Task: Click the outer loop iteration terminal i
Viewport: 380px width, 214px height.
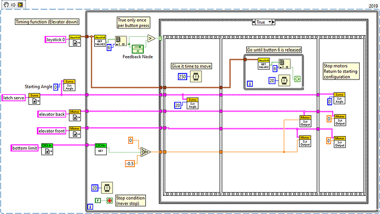Action: (90, 207)
